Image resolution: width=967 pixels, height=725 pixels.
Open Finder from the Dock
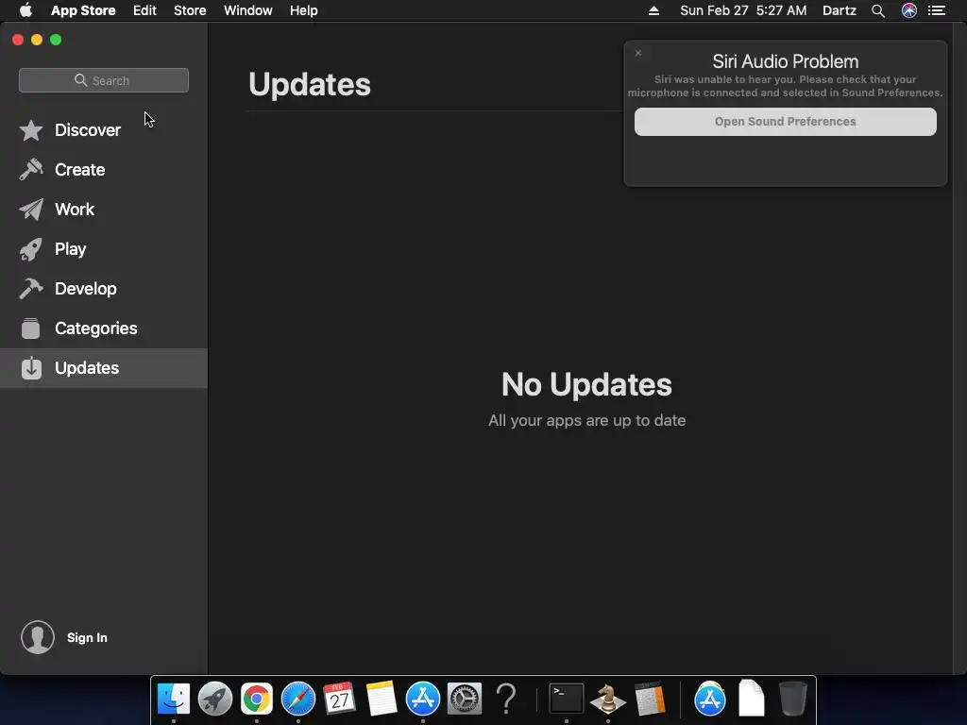(174, 699)
